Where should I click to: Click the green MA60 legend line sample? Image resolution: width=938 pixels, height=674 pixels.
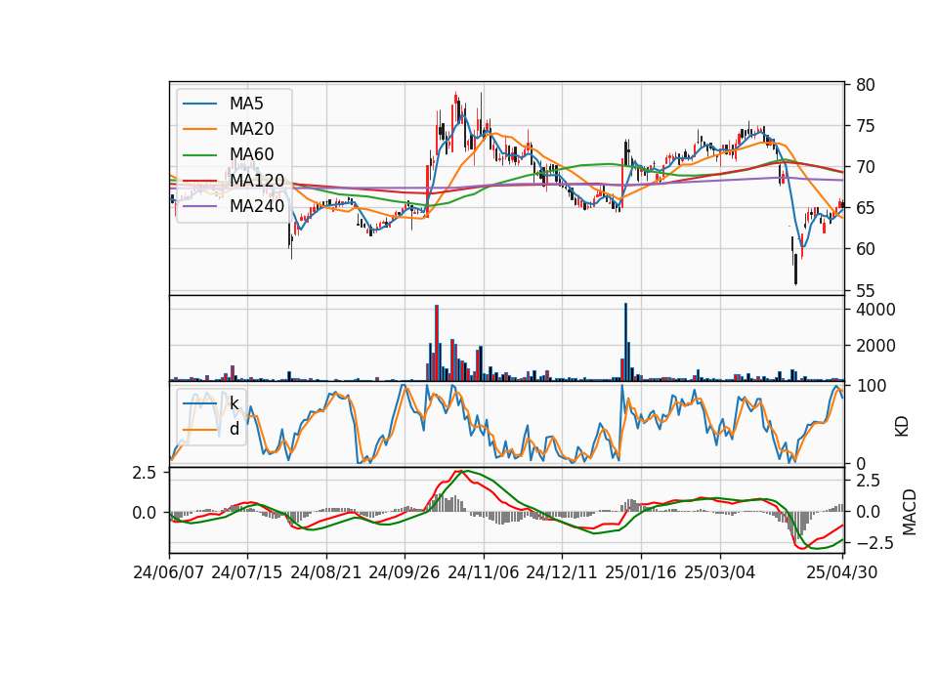click(x=199, y=155)
